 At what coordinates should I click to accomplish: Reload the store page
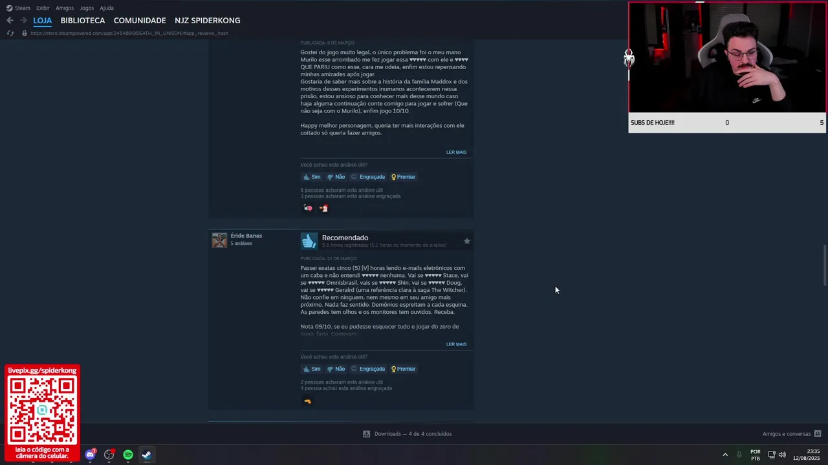coord(10,33)
